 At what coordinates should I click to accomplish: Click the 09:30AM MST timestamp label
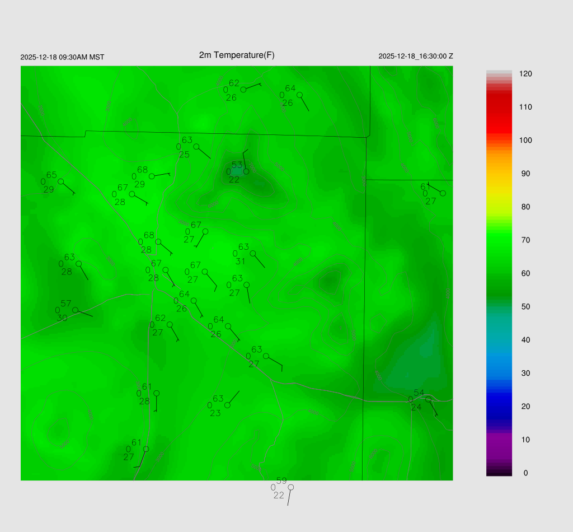point(62,57)
